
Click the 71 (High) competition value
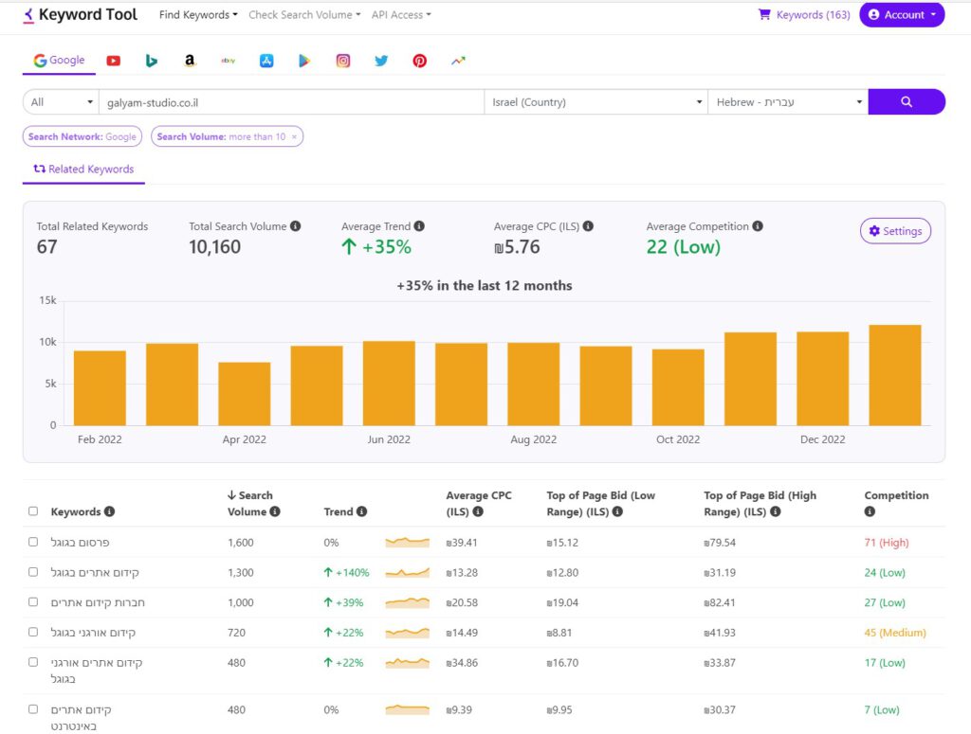point(887,543)
